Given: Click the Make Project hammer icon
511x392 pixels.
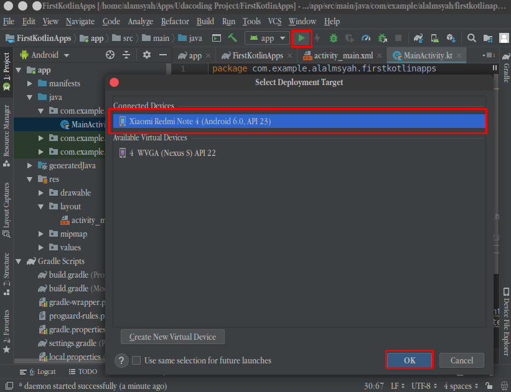Looking at the screenshot, I should click(232, 38).
